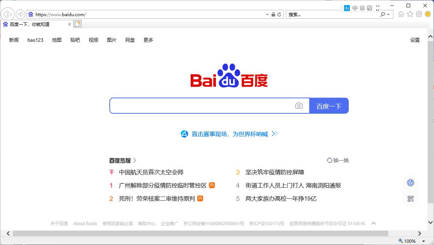Click the smiley feedback icon
Screen dimensions: 434x245
click(x=427, y=14)
